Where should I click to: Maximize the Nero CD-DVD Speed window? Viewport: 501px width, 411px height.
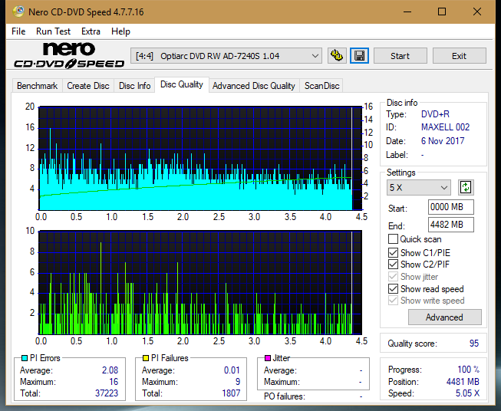click(x=442, y=12)
